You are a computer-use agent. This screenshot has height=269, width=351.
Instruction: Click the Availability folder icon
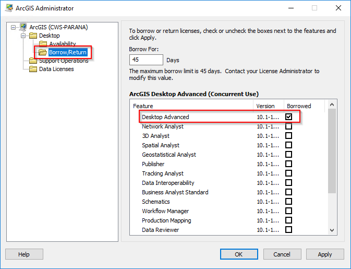pos(43,43)
